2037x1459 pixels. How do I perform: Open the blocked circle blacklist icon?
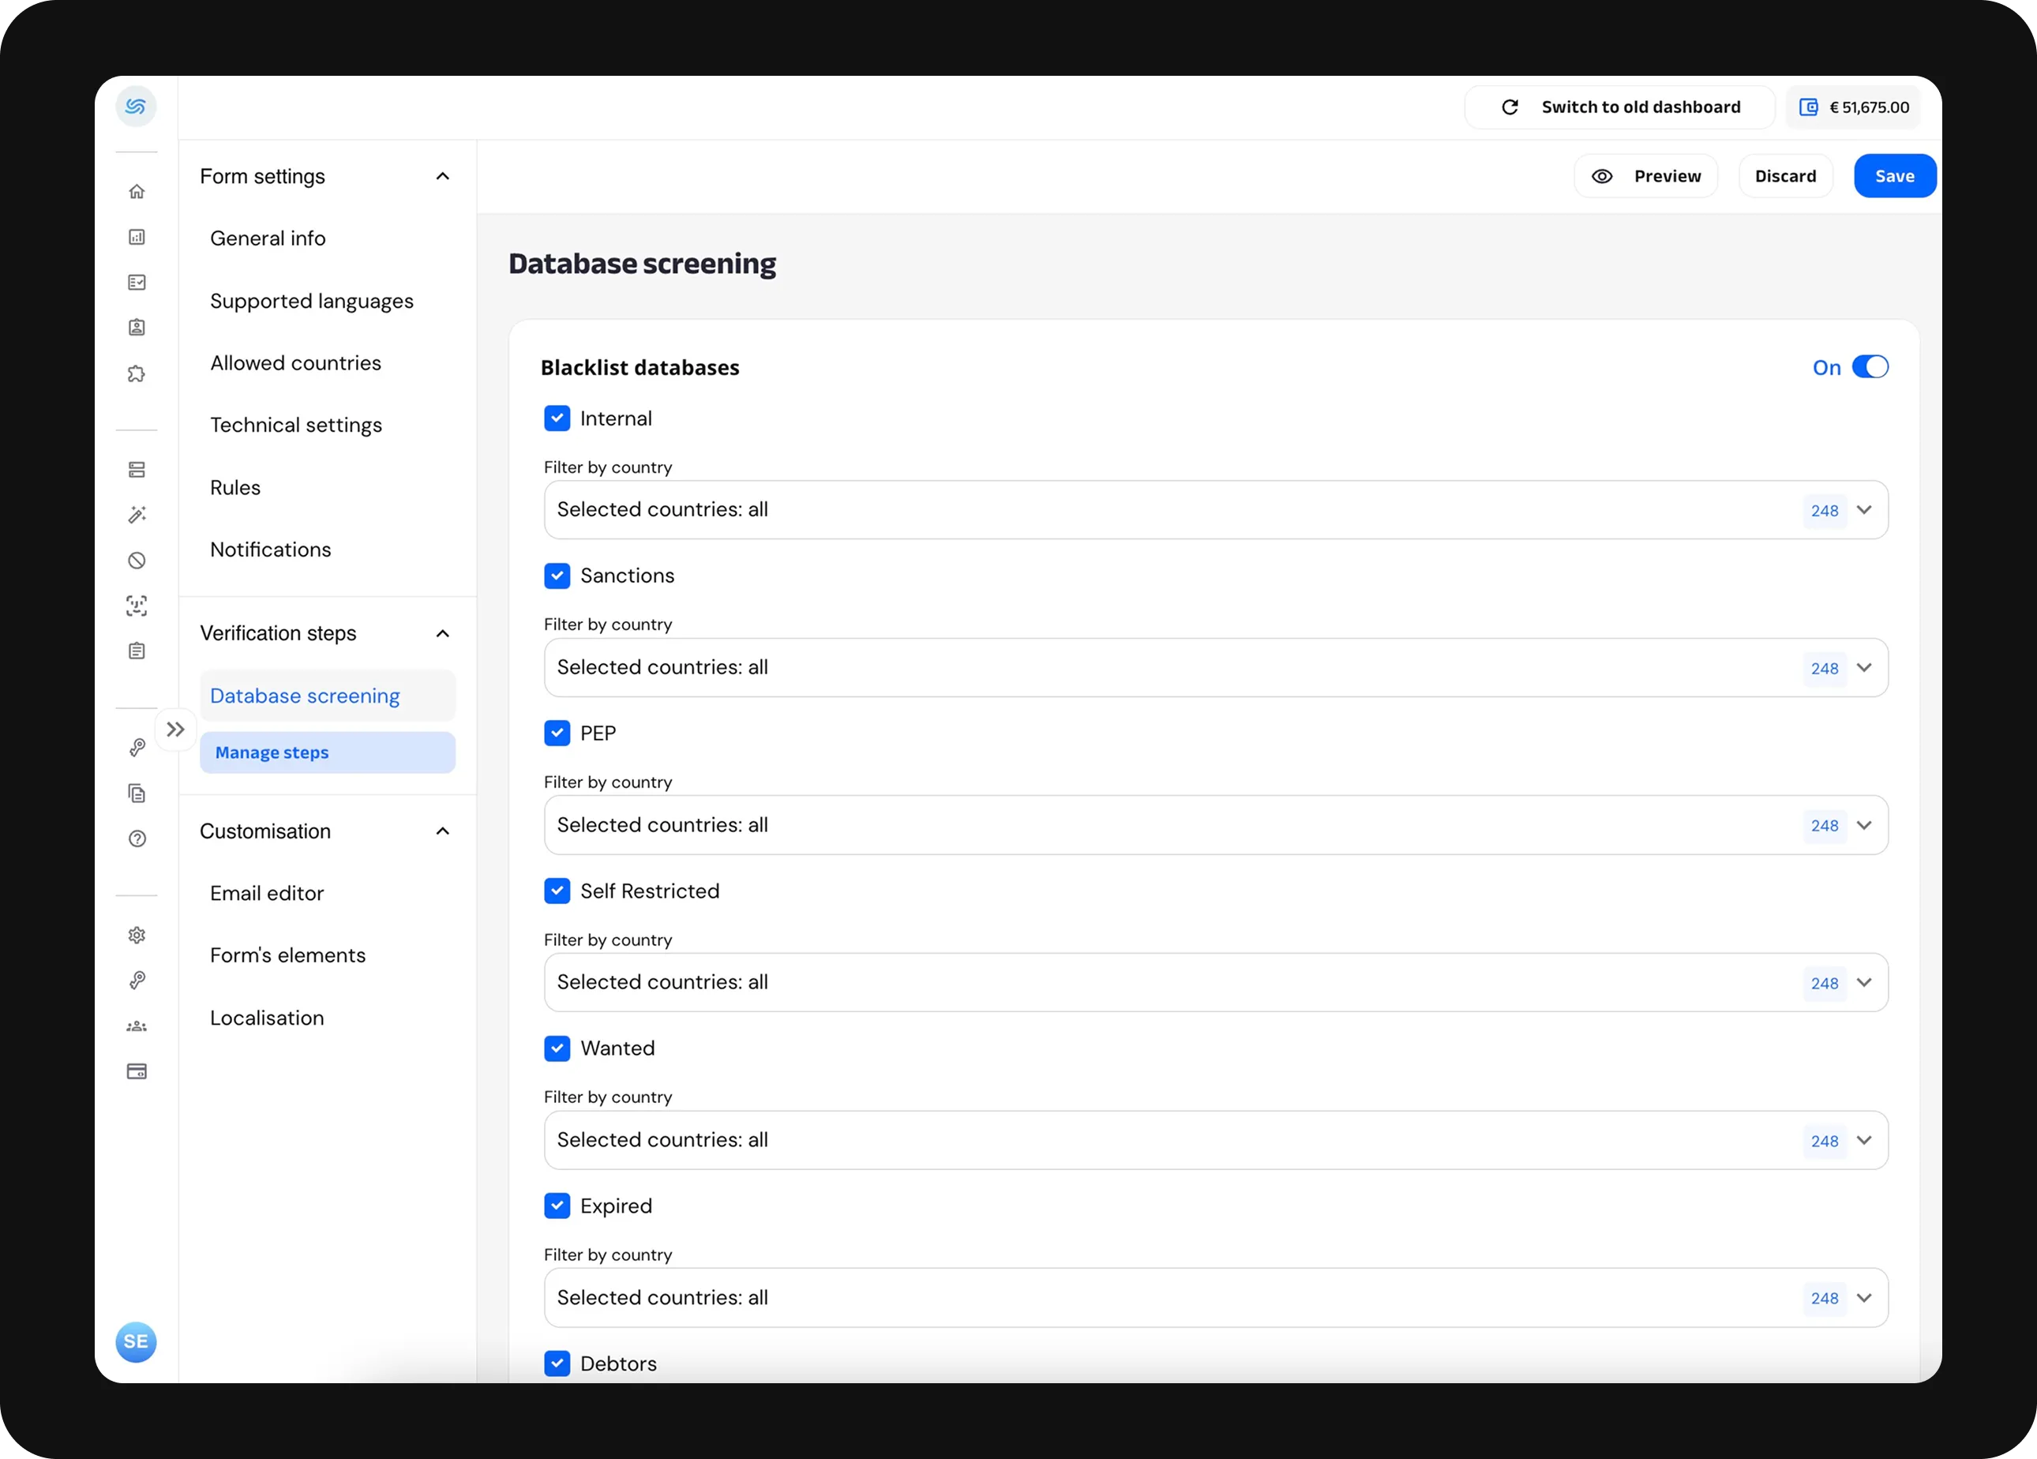coord(137,561)
